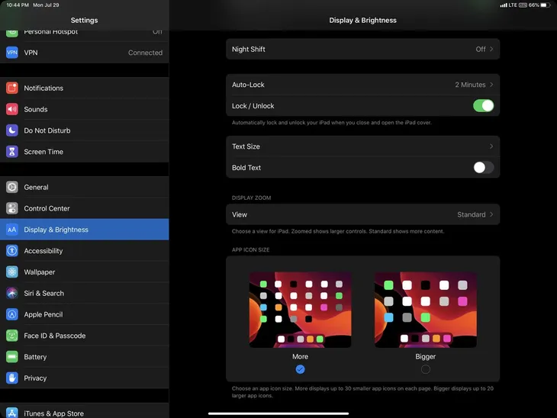Open Privacy settings
The height and width of the screenshot is (418, 557).
[x=85, y=378]
